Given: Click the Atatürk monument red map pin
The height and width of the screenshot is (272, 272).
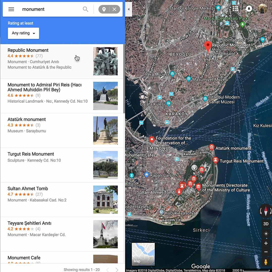Looking at the screenshot, I should (x=212, y=148).
